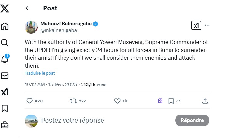Open replies via the 420 comment icon

pyautogui.click(x=29, y=101)
